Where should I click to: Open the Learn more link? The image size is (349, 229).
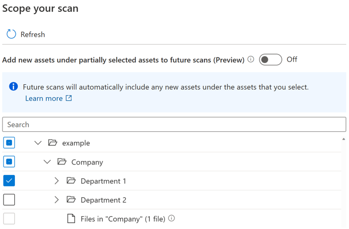point(44,98)
